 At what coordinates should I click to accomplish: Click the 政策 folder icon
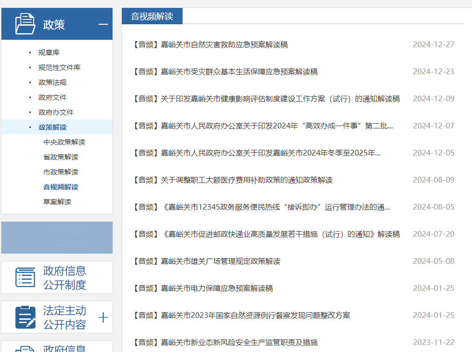click(x=25, y=24)
